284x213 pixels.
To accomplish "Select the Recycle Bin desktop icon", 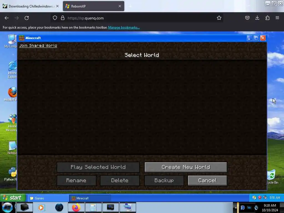I will click(x=272, y=177).
